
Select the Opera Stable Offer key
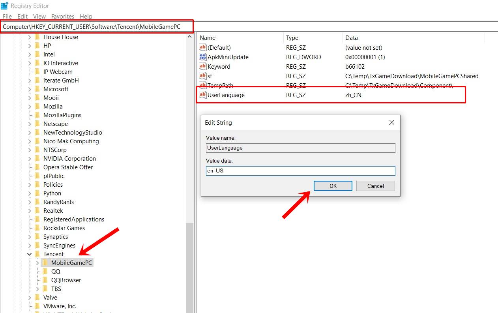tap(68, 167)
